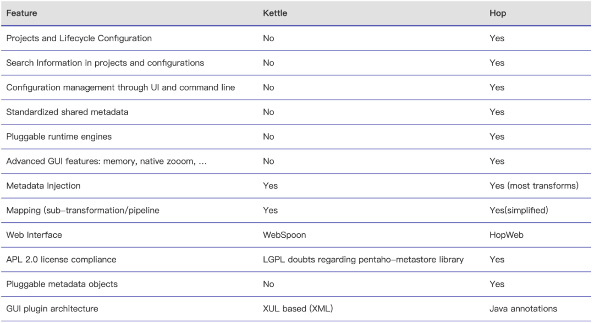Click the Feature column header

(x=22, y=13)
